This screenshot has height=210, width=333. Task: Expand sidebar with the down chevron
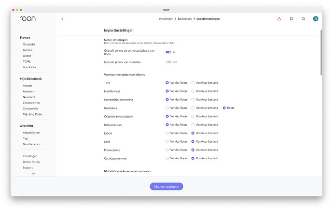pos(33,173)
